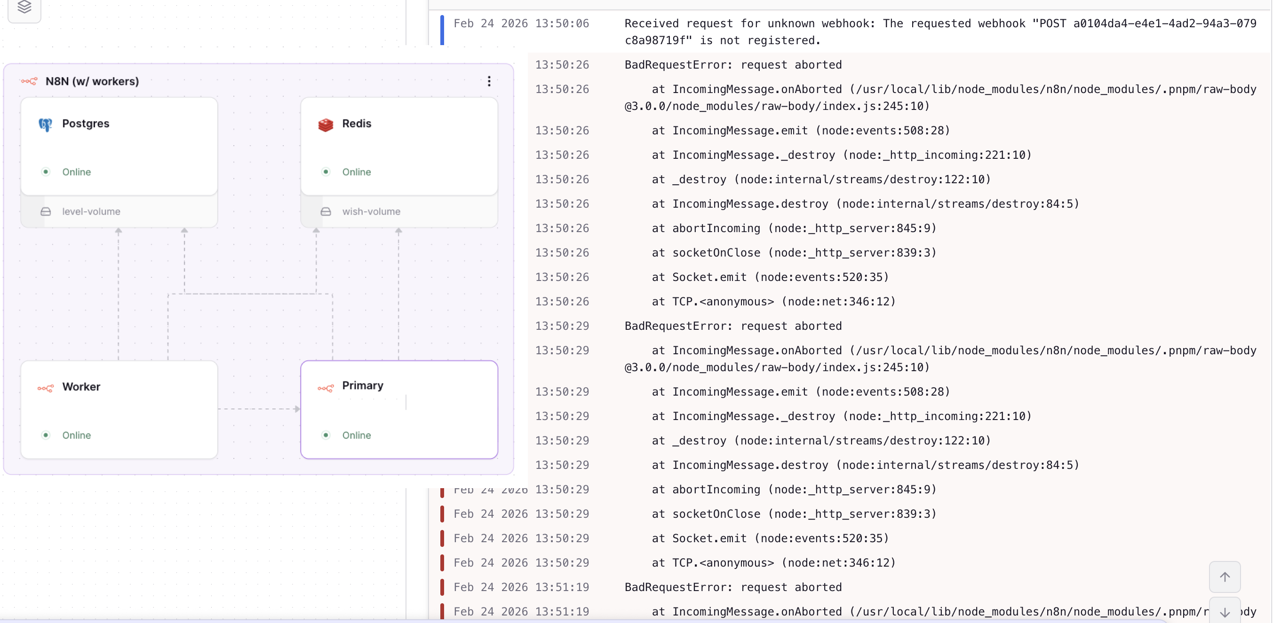Image resolution: width=1273 pixels, height=623 pixels.
Task: Click the N8N (w/ workers) group title
Action: [x=92, y=81]
